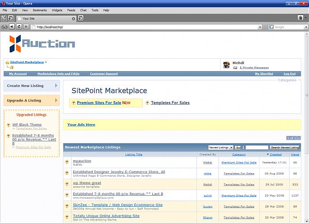The width and height of the screenshot is (309, 223).
Task: Open a new tab with the tab bar icon
Action: click(81, 19)
